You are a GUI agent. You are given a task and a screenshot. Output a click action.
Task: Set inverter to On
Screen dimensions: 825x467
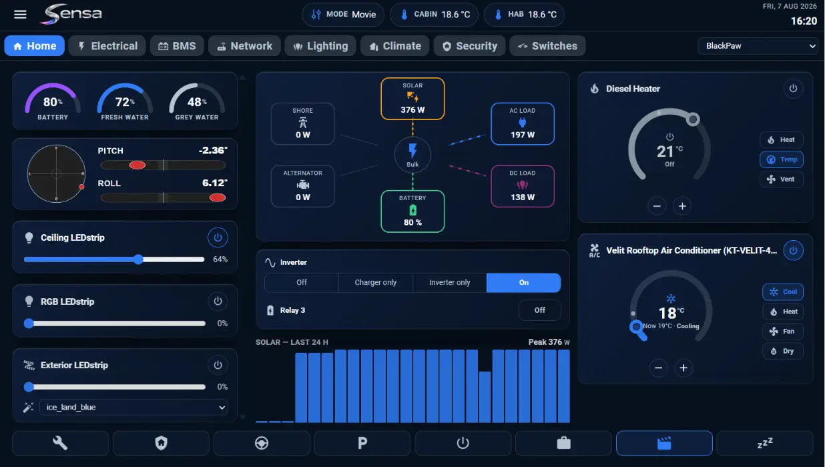click(x=524, y=283)
